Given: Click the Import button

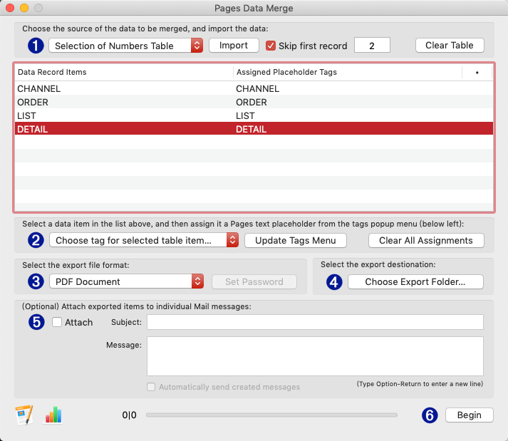Looking at the screenshot, I should (x=234, y=46).
